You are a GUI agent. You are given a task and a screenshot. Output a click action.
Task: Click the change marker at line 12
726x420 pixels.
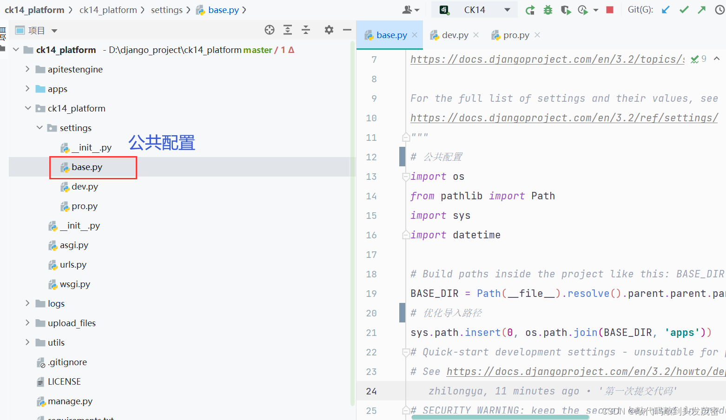point(403,157)
